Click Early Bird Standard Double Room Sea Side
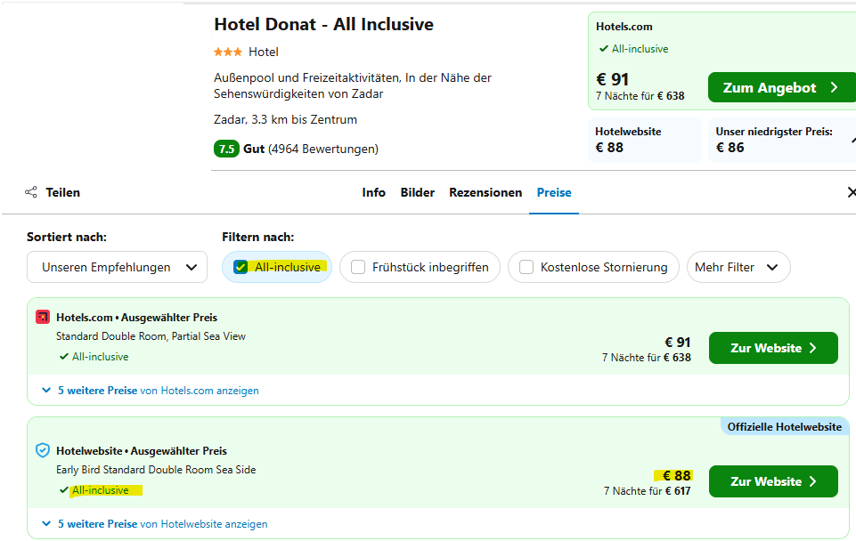The image size is (856, 541). pyautogui.click(x=156, y=470)
